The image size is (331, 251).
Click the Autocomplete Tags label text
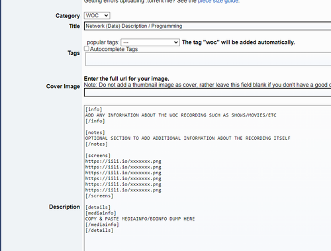coord(114,49)
